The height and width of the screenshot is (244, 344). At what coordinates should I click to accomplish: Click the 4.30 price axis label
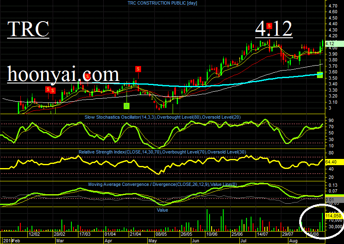coord(333,30)
